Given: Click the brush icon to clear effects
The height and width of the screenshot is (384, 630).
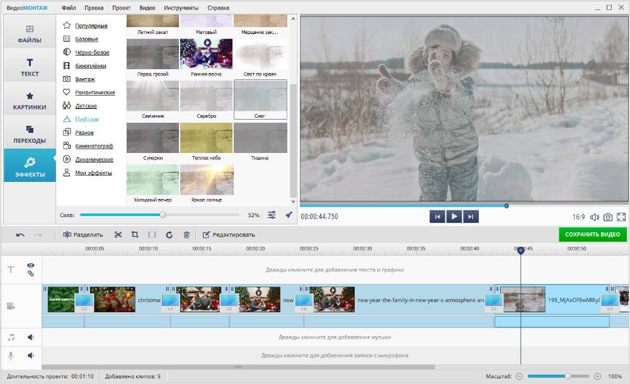Looking at the screenshot, I should coord(289,215).
